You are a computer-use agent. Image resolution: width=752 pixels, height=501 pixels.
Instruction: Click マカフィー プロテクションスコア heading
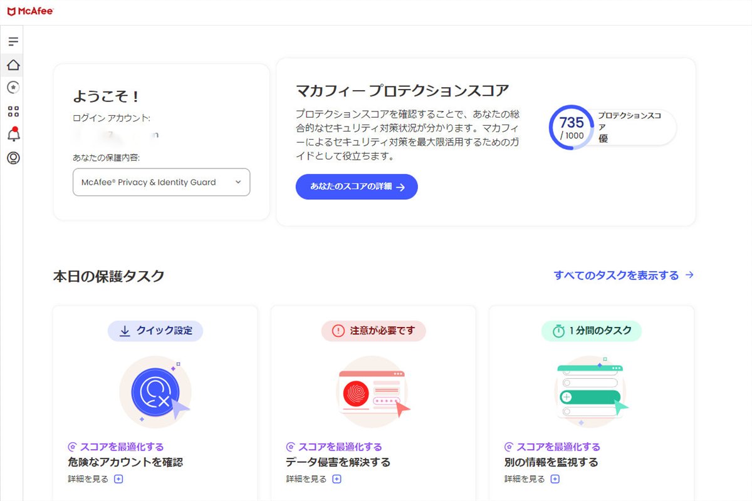[402, 90]
